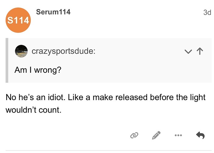Click the divider line below the post

click(x=107, y=151)
